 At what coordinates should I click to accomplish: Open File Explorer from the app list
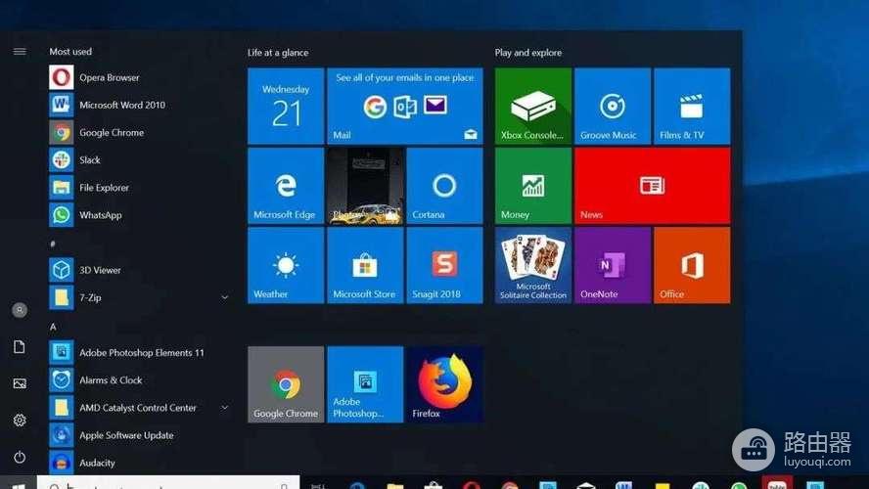tap(139, 187)
